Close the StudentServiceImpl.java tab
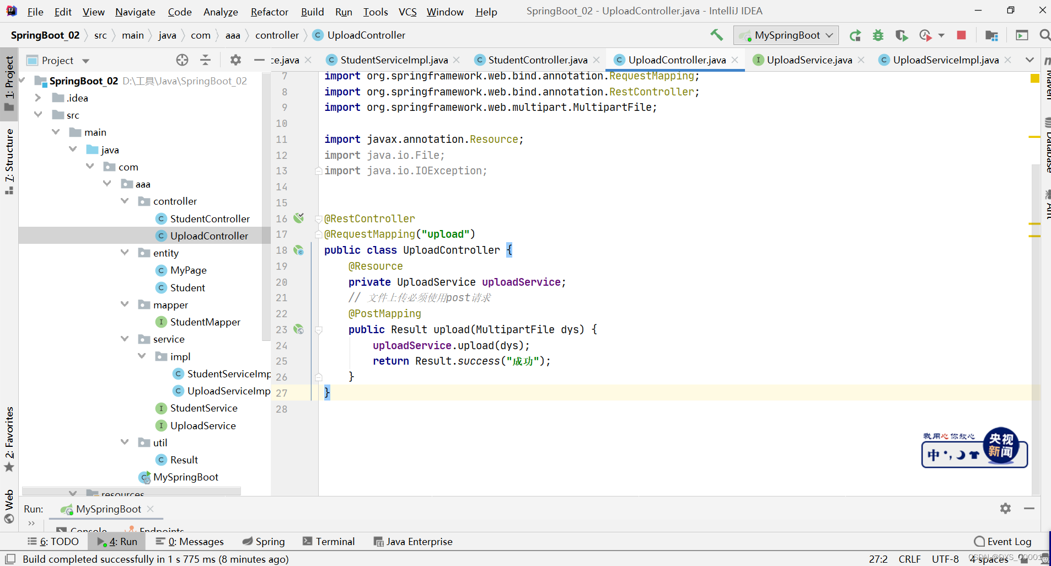Viewport: 1051px width, 566px height. pyautogui.click(x=457, y=60)
